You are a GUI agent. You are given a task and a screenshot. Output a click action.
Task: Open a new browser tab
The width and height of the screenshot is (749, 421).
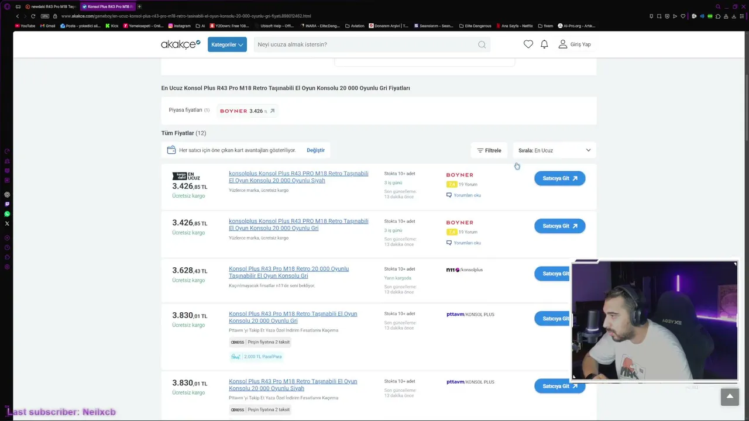[x=139, y=6]
